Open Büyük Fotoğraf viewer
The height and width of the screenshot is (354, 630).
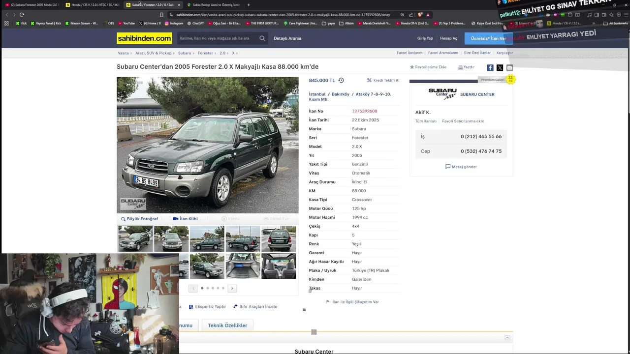coord(140,219)
